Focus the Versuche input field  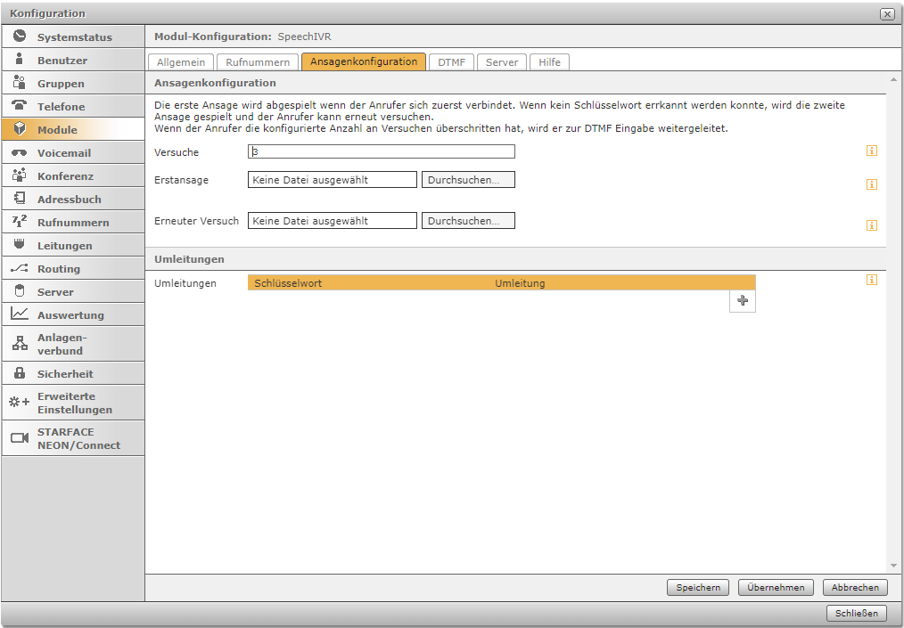382,151
